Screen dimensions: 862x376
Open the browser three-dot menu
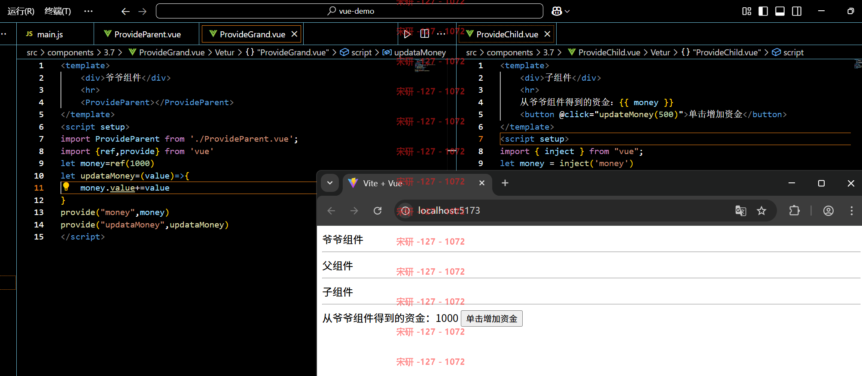pyautogui.click(x=852, y=211)
